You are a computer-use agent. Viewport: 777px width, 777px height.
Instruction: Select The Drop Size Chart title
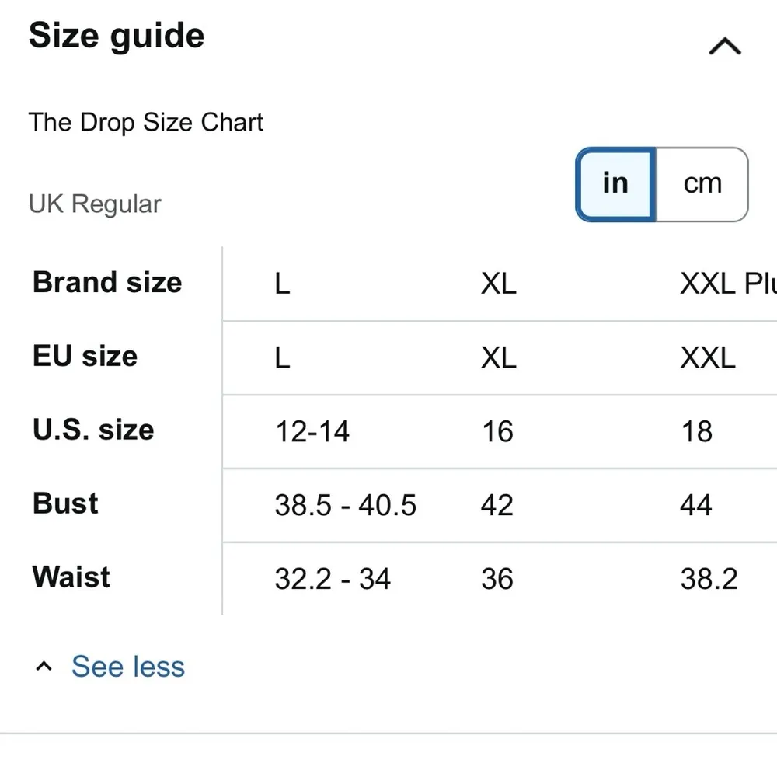[146, 123]
